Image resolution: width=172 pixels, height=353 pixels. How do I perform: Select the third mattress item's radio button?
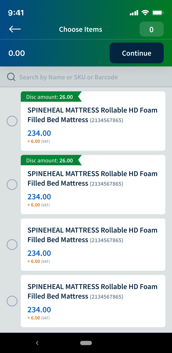click(12, 244)
